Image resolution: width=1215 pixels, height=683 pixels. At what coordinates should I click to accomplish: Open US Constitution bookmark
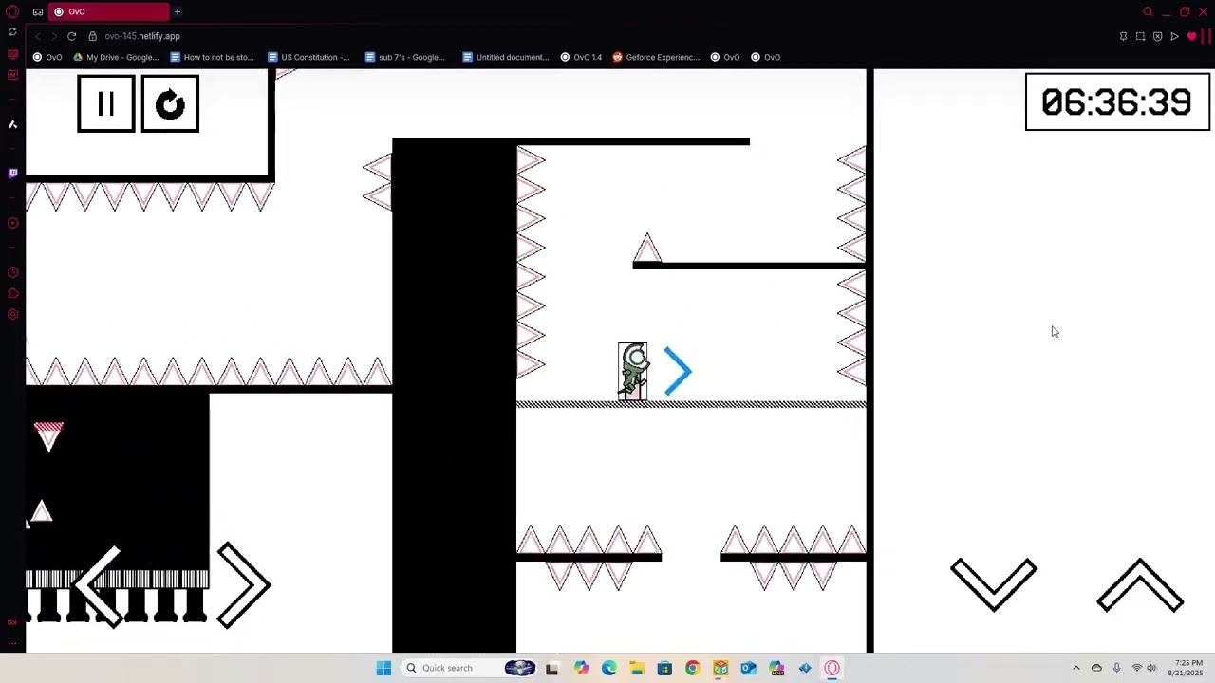tap(308, 57)
